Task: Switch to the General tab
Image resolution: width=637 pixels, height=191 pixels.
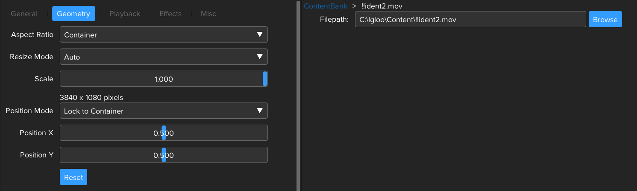Action: click(x=24, y=14)
